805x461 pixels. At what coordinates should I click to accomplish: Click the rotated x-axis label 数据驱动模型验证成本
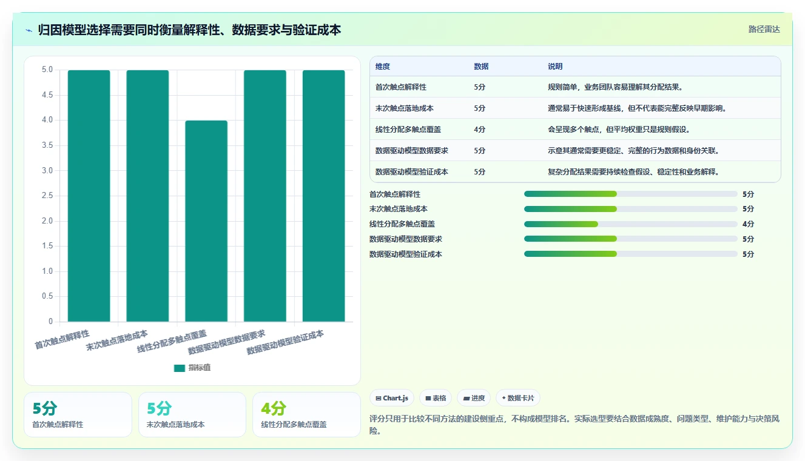pos(285,342)
